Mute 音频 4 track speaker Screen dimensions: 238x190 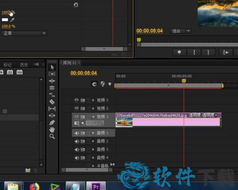click(x=77, y=158)
